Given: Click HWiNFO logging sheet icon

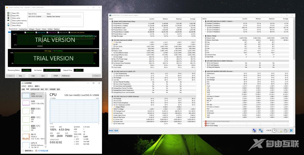Looking at the screenshot, I should tap(280, 130).
